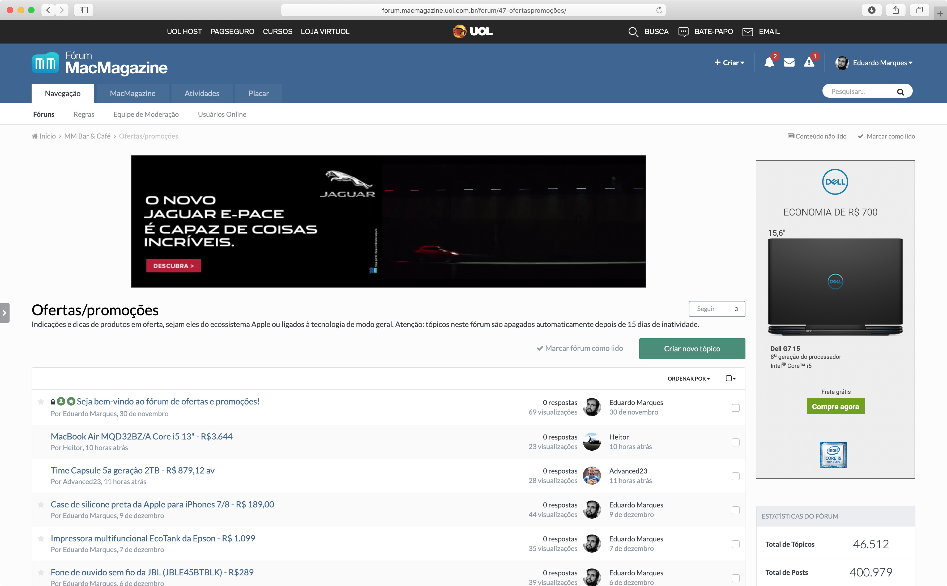Open notifications bell with 2 badge
Viewport: 947px width, 586px height.
(x=769, y=62)
